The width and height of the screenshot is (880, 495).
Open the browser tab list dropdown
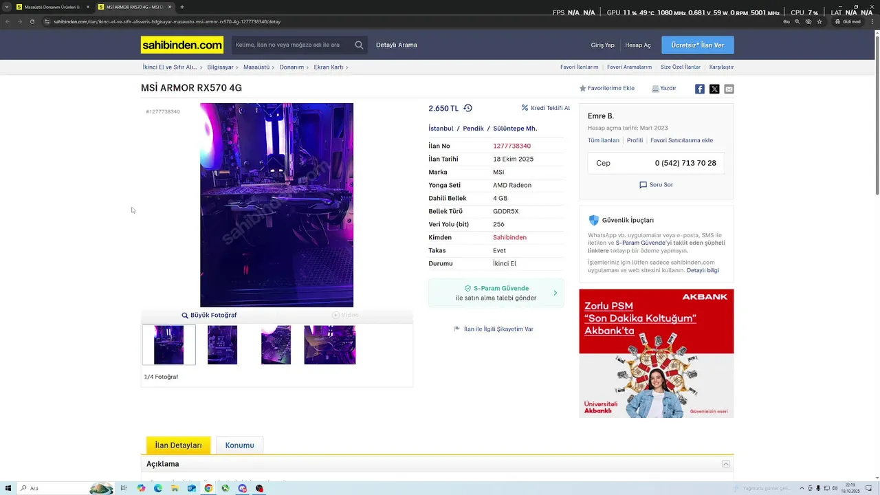7,7
